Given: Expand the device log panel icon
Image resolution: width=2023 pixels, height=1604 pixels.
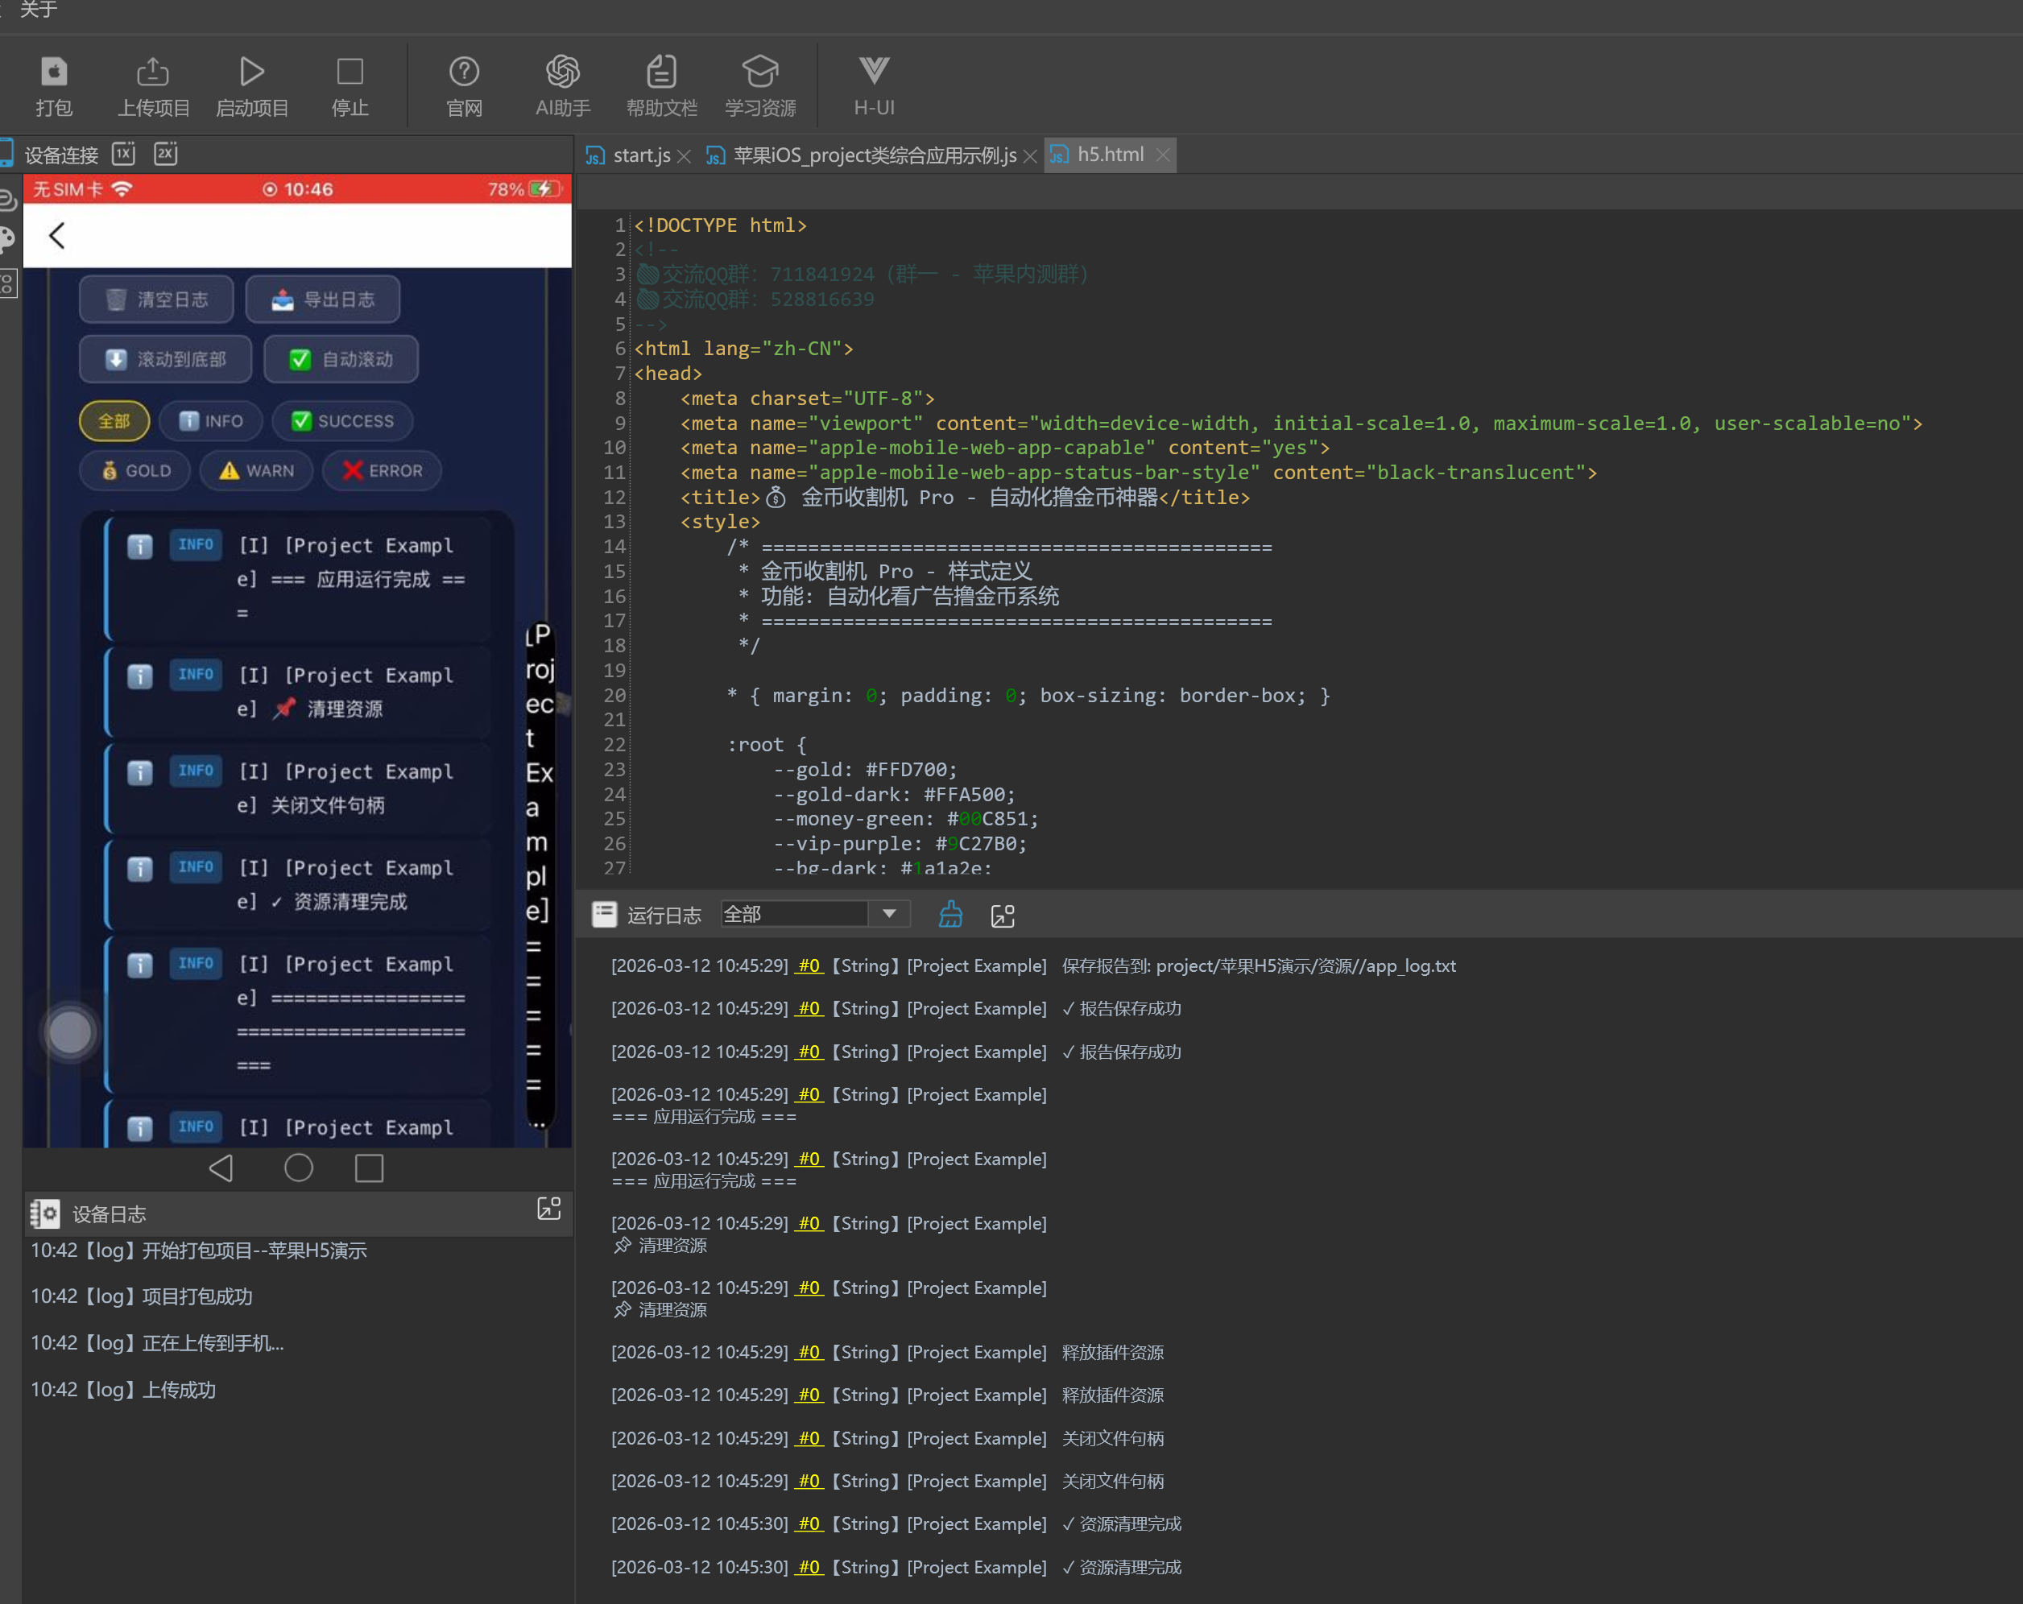Looking at the screenshot, I should pyautogui.click(x=549, y=1209).
